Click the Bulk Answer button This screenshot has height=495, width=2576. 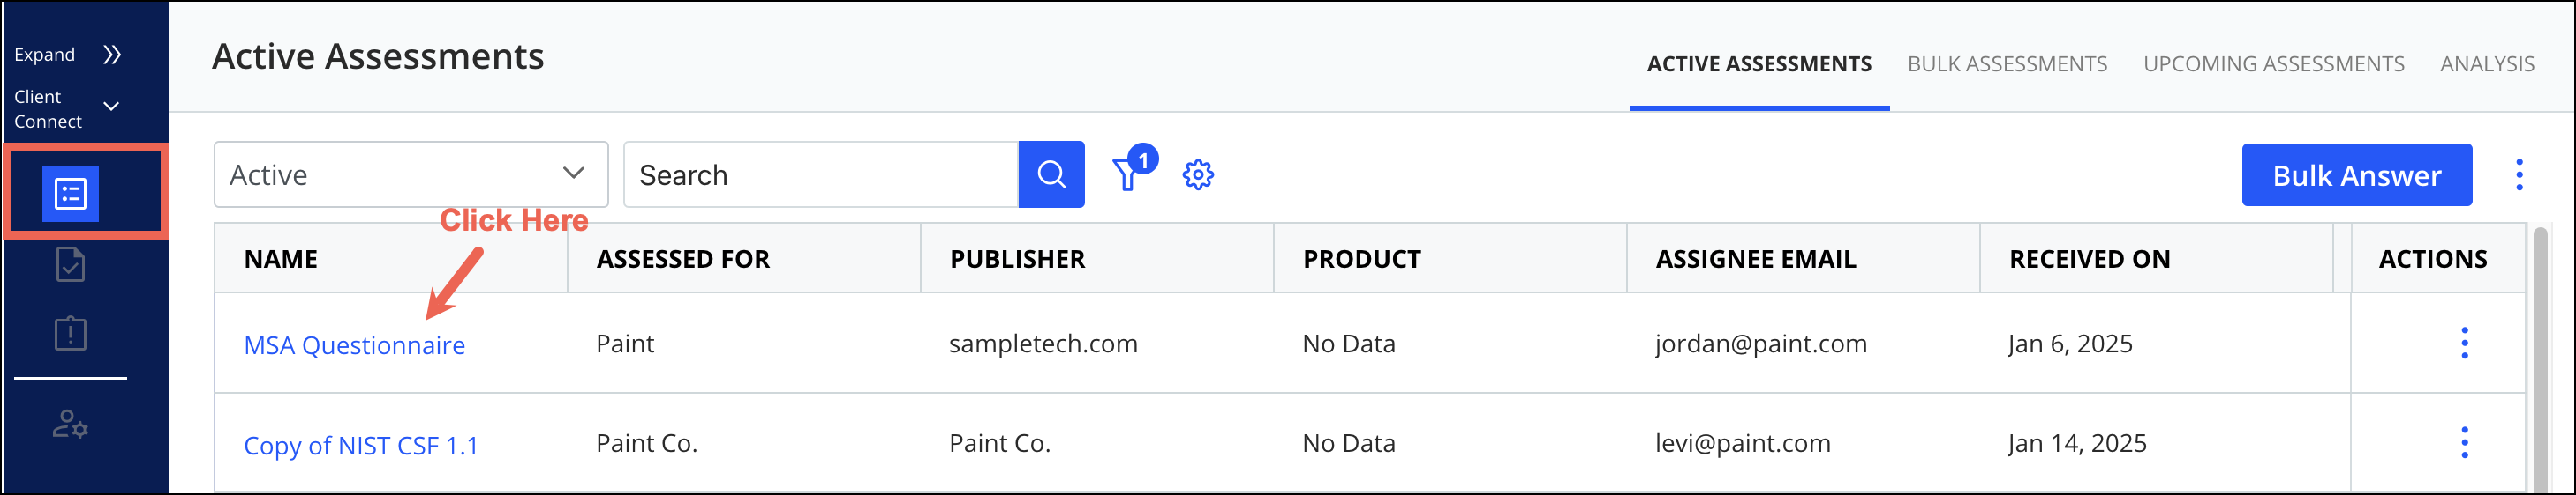[x=2356, y=175]
